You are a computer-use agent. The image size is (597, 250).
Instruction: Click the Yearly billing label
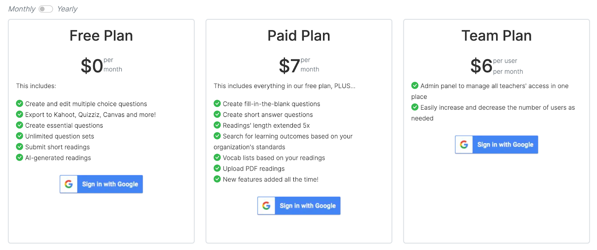coord(67,9)
